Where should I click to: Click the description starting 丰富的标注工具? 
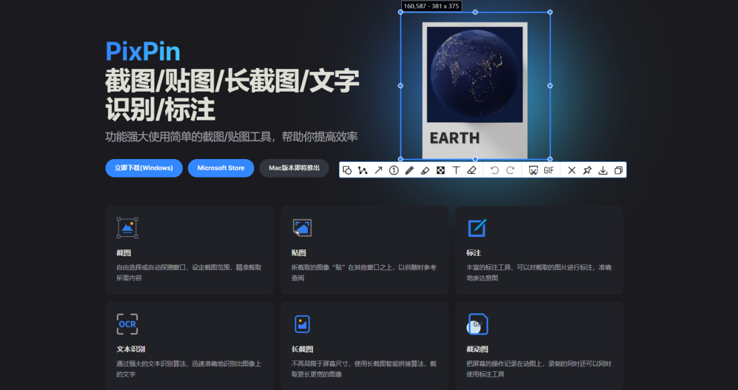(539, 272)
